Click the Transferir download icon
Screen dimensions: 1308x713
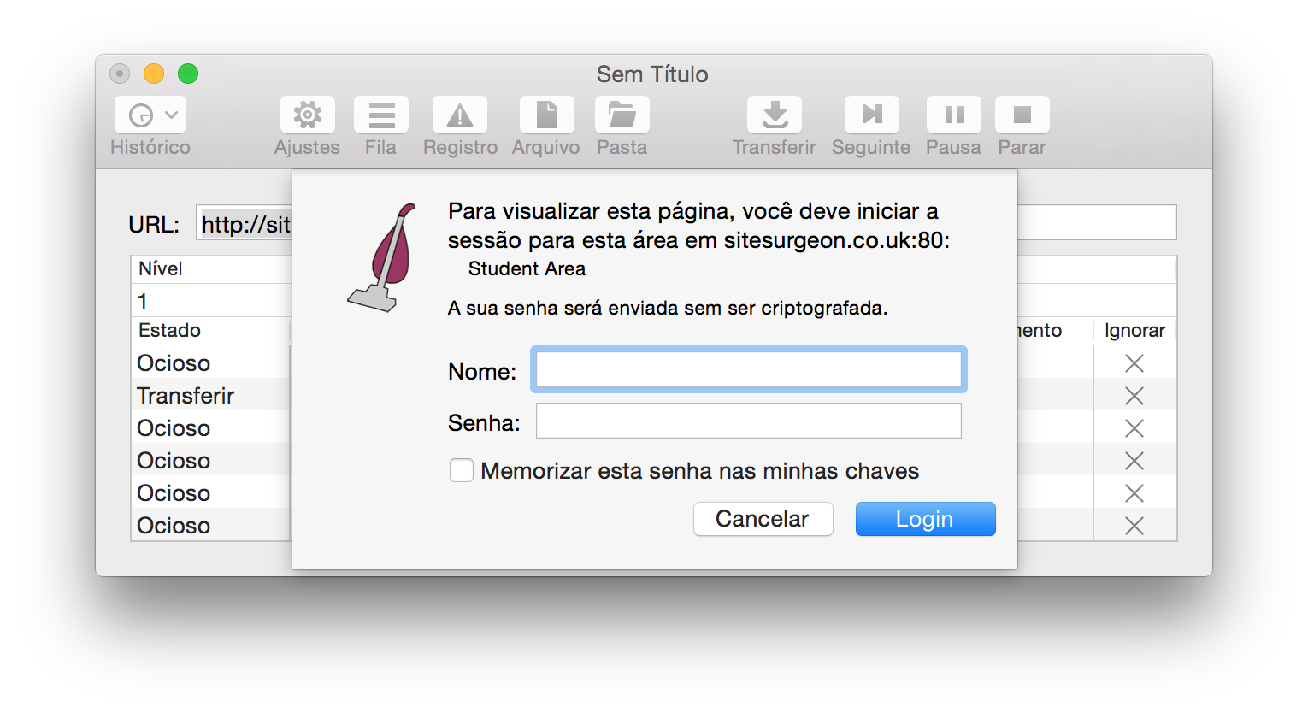pyautogui.click(x=775, y=115)
